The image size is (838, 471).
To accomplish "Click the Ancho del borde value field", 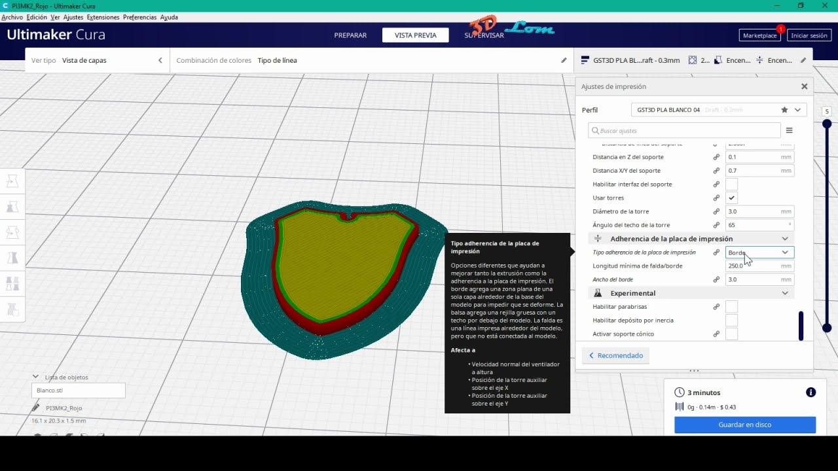I will (759, 279).
